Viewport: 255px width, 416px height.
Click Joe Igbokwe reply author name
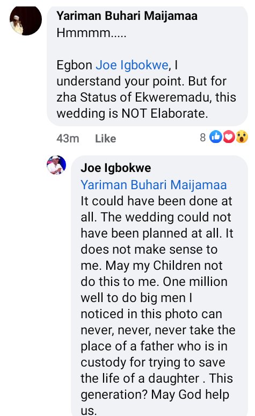tap(116, 168)
